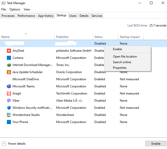The height and width of the screenshot is (149, 167).
Task: Sort by the Publisher column header
Action: coord(73,36)
